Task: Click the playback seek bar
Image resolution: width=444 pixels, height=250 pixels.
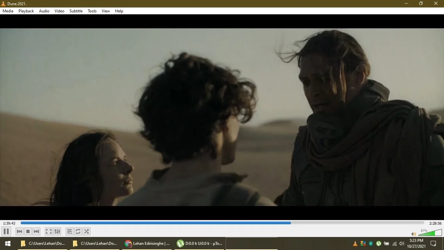Action: (222, 223)
